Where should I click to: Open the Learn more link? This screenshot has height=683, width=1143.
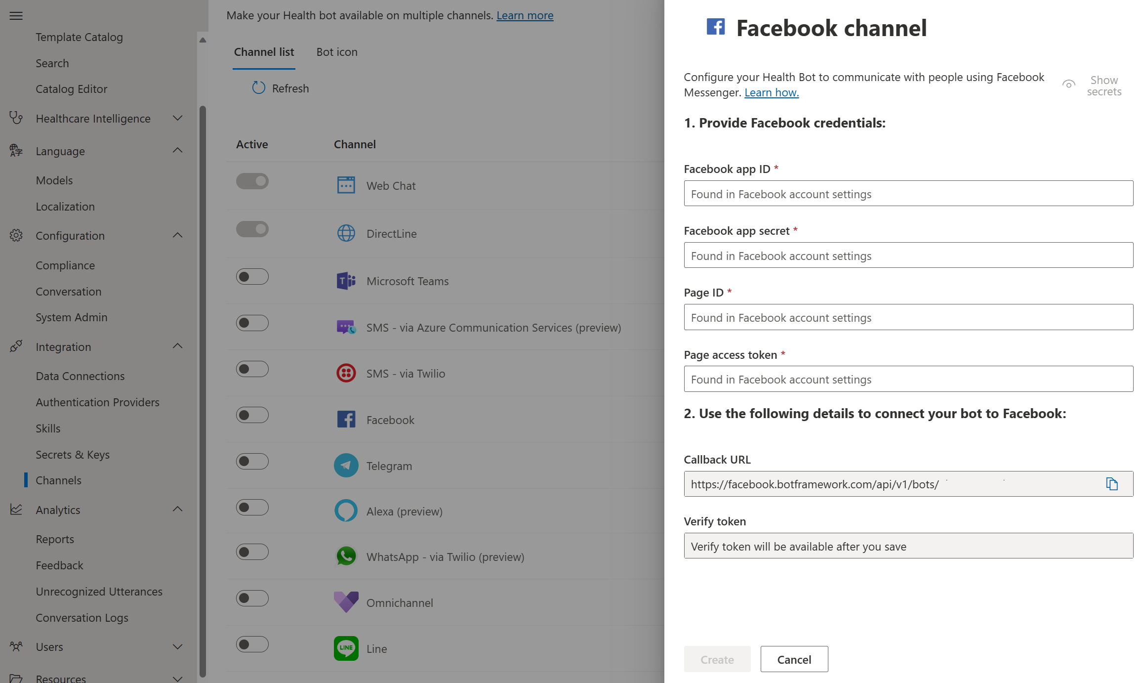525,15
